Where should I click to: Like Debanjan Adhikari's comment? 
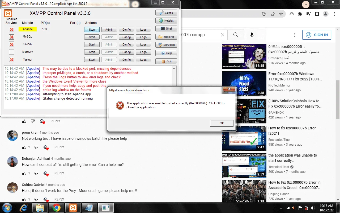(x=24, y=173)
